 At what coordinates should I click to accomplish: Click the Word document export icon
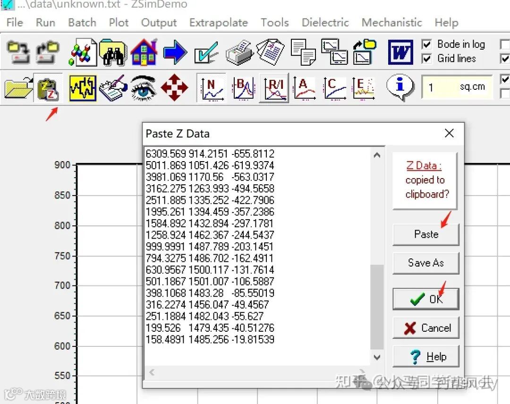[x=400, y=52]
